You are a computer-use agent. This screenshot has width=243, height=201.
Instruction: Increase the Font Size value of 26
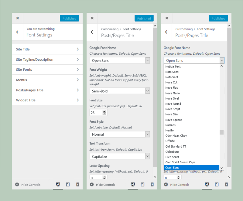104,111
